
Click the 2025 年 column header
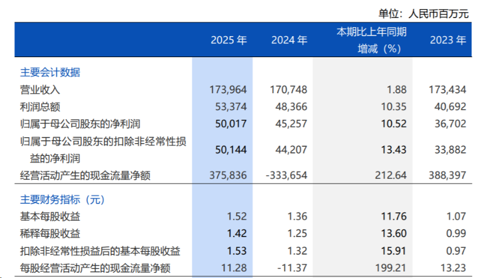[229, 40]
